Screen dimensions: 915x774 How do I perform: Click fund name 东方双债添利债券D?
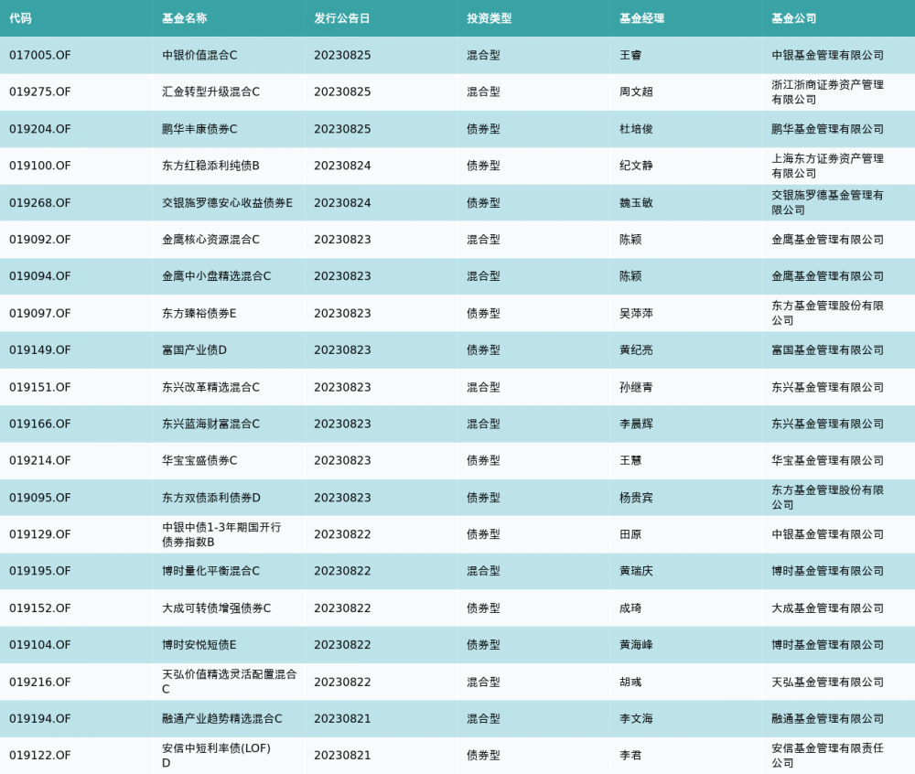(x=211, y=498)
